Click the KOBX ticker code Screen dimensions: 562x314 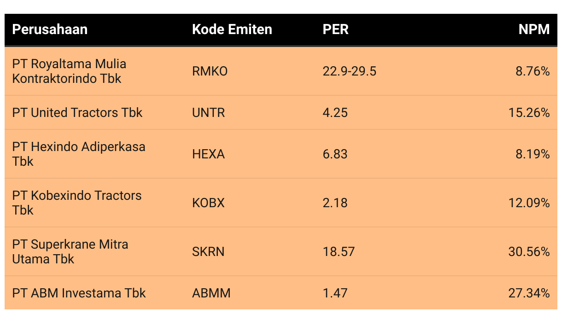pyautogui.click(x=208, y=203)
